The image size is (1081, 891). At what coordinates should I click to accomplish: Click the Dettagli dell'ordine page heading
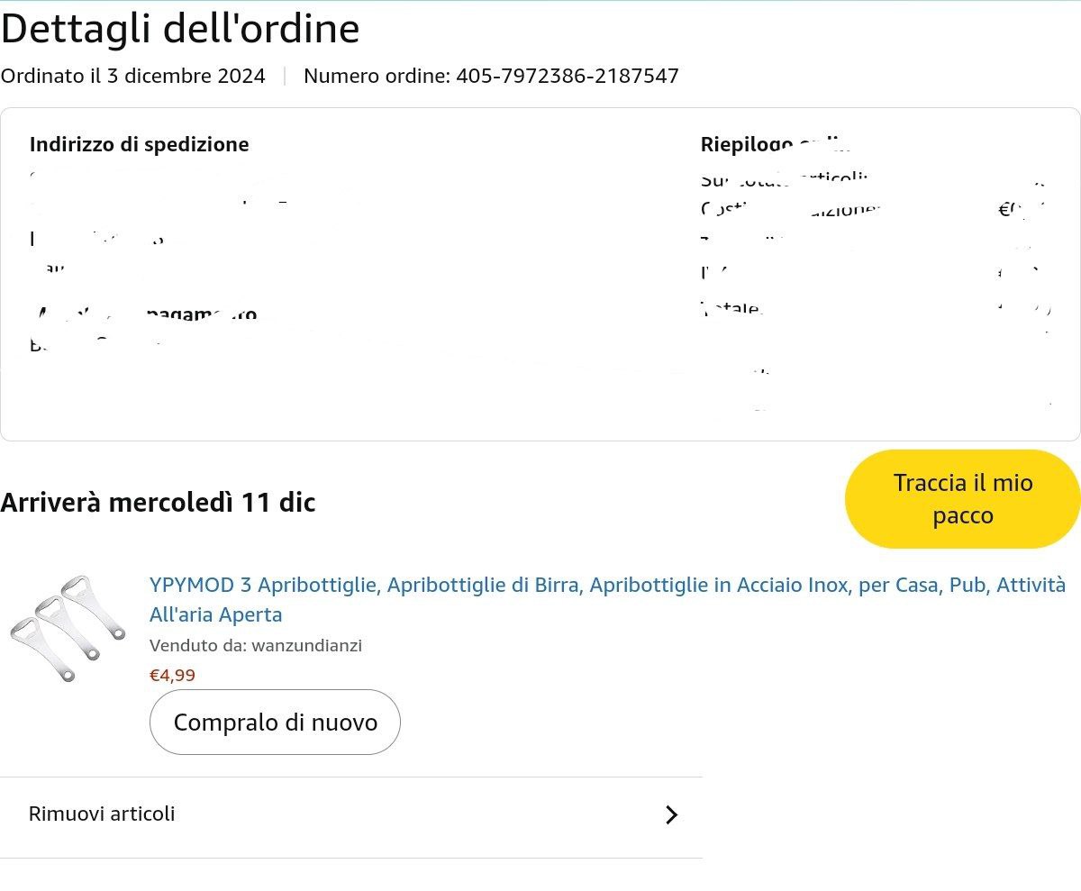coord(180,29)
